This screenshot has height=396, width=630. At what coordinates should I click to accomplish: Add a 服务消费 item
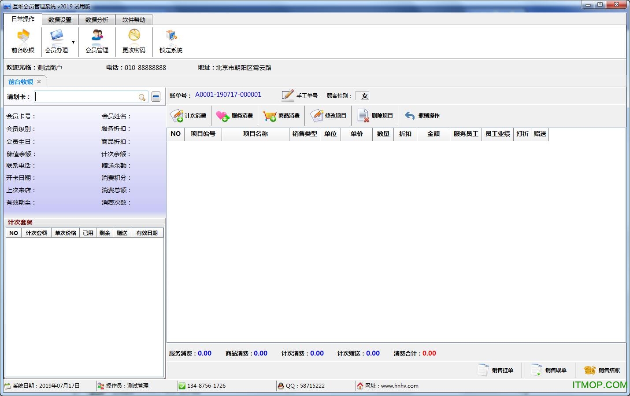click(234, 116)
